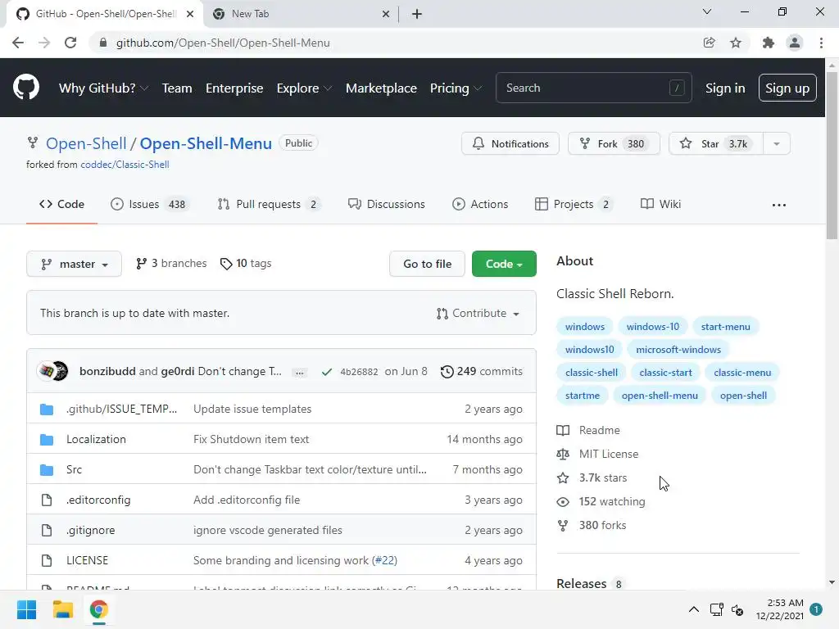Viewport: 839px width, 629px height.
Task: Open the green Code dropdown button
Action: [x=504, y=264]
